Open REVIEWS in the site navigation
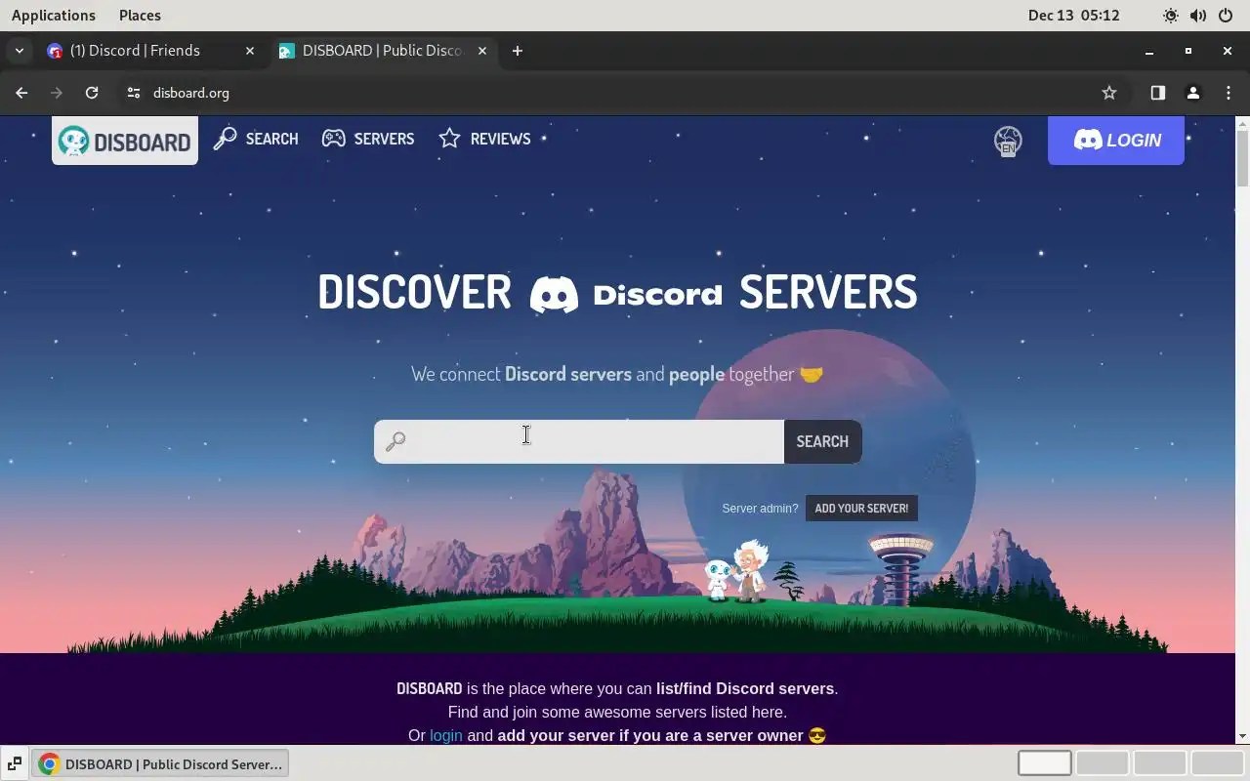This screenshot has width=1250, height=781. 484,139
